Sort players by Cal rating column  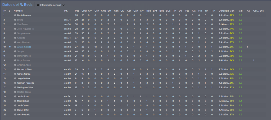tap(241, 11)
